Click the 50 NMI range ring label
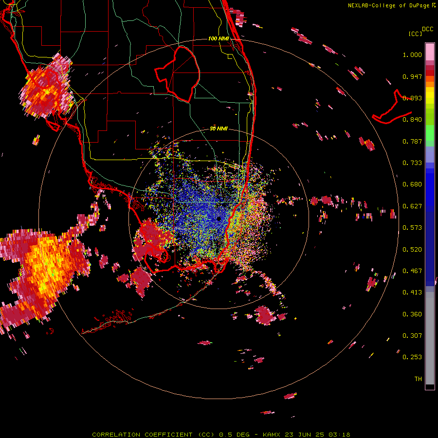Image resolution: width=438 pixels, height=438 pixels. (x=219, y=128)
